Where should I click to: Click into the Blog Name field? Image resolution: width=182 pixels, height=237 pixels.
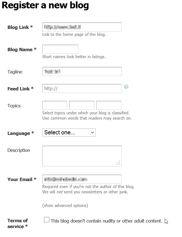(60, 49)
